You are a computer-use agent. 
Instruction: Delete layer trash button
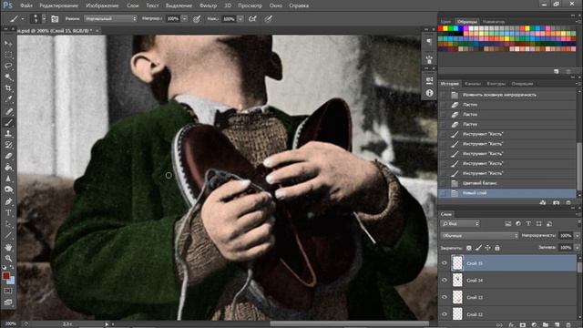(x=568, y=324)
